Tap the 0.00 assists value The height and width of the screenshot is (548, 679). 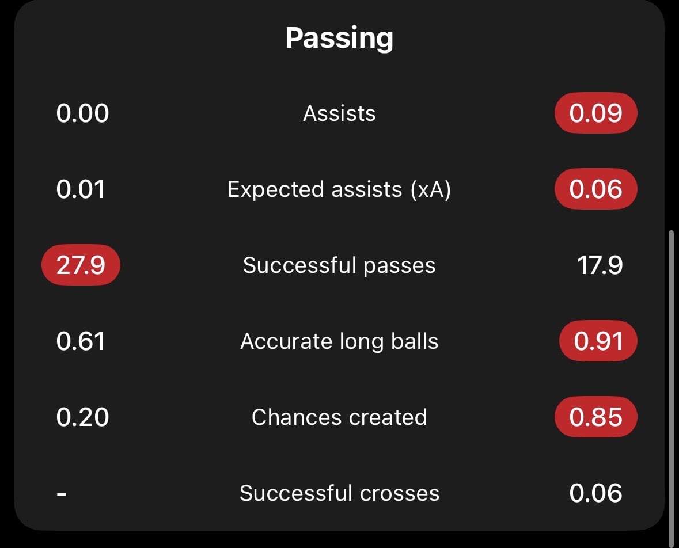[x=82, y=113]
